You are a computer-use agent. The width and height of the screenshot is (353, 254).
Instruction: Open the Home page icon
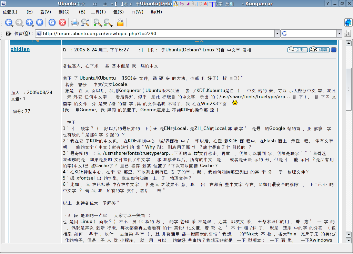click(40, 22)
